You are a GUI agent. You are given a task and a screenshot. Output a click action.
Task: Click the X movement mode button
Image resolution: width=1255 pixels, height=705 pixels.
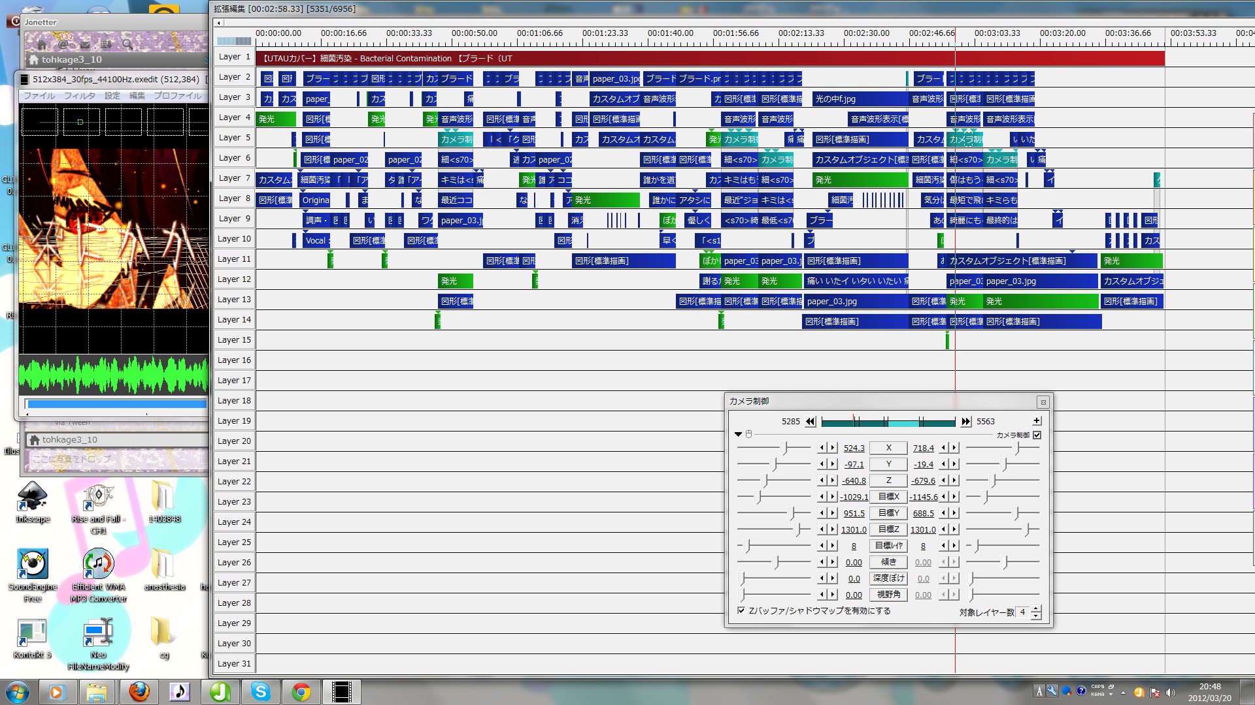click(x=888, y=448)
